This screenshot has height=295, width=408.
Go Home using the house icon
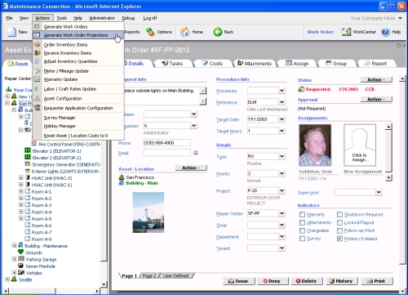coord(185,32)
